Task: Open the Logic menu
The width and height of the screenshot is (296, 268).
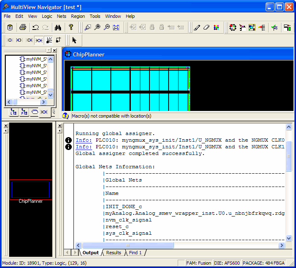Action: click(47, 16)
